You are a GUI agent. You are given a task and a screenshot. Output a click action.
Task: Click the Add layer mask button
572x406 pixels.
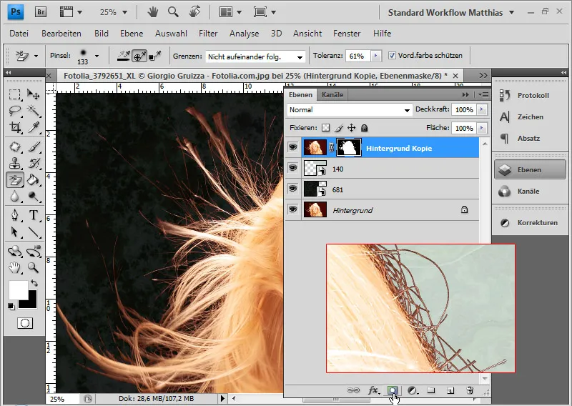click(x=392, y=390)
